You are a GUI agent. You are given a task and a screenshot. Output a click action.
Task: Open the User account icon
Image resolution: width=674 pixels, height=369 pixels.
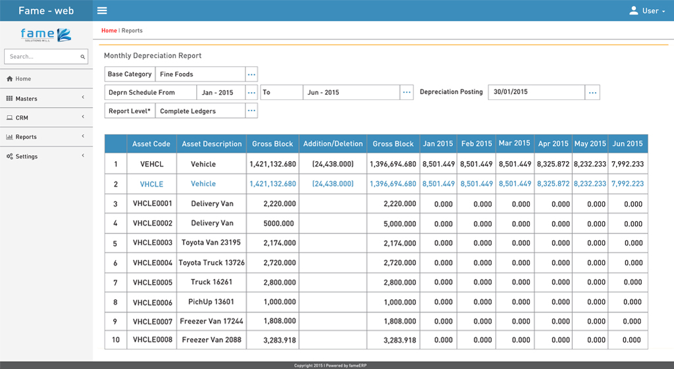point(634,11)
